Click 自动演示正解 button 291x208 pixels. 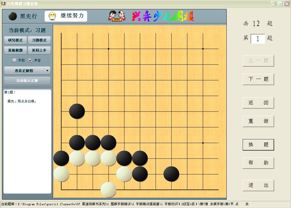27,81
